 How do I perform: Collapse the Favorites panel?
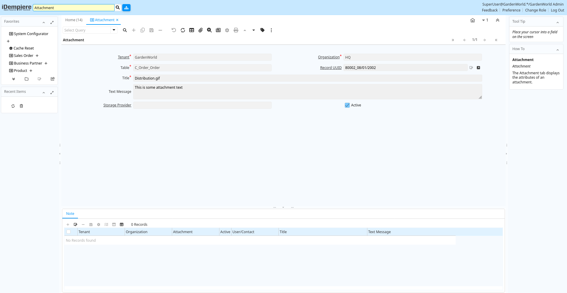(x=44, y=22)
